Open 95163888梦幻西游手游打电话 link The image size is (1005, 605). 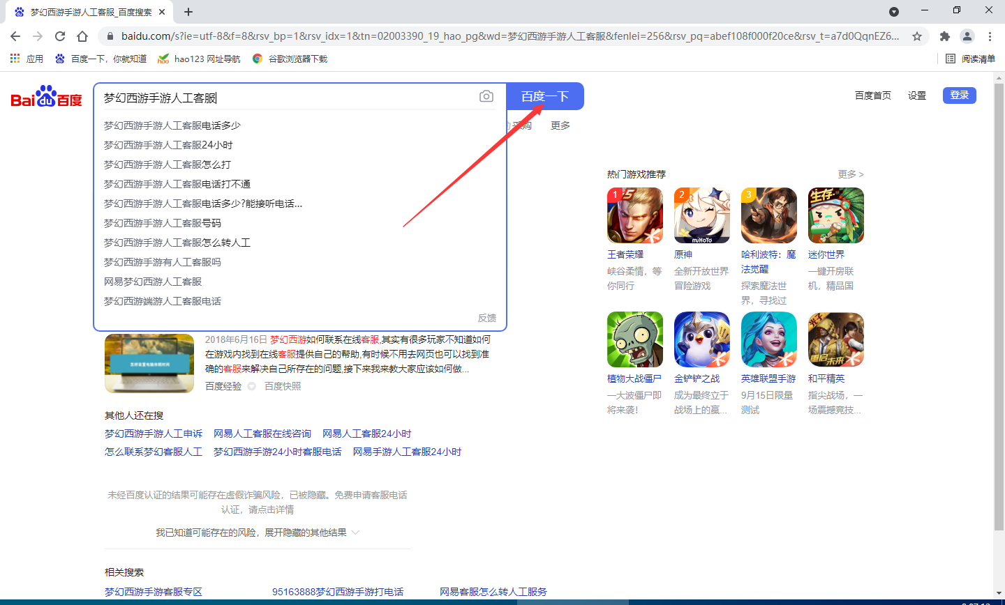(338, 592)
